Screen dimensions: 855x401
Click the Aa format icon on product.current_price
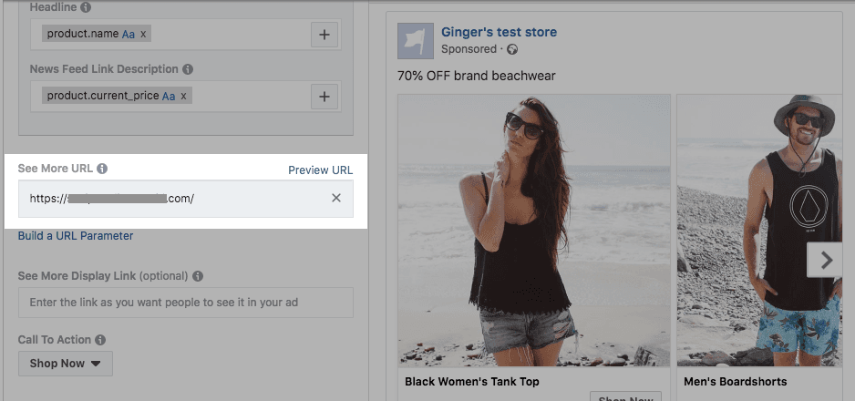[169, 96]
